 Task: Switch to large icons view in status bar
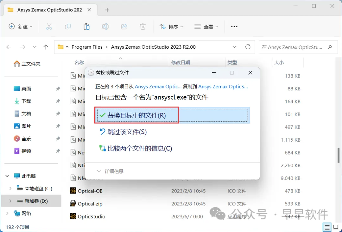(336, 227)
